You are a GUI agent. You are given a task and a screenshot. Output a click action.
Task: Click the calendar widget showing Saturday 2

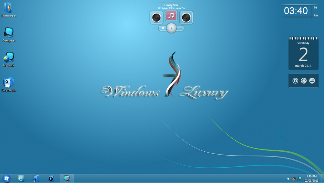[x=303, y=53]
